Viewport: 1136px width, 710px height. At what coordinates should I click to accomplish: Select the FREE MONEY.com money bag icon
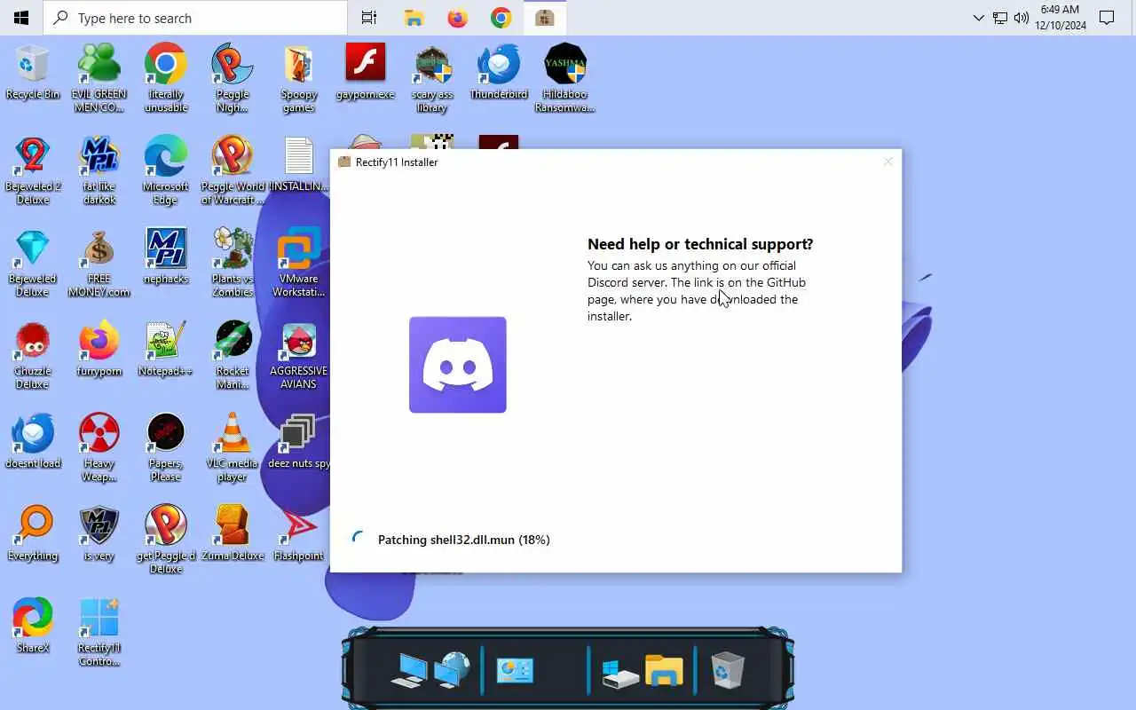(99, 263)
